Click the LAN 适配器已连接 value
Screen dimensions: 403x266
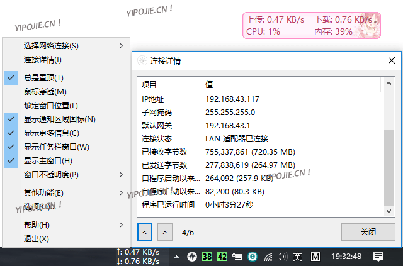(237, 139)
